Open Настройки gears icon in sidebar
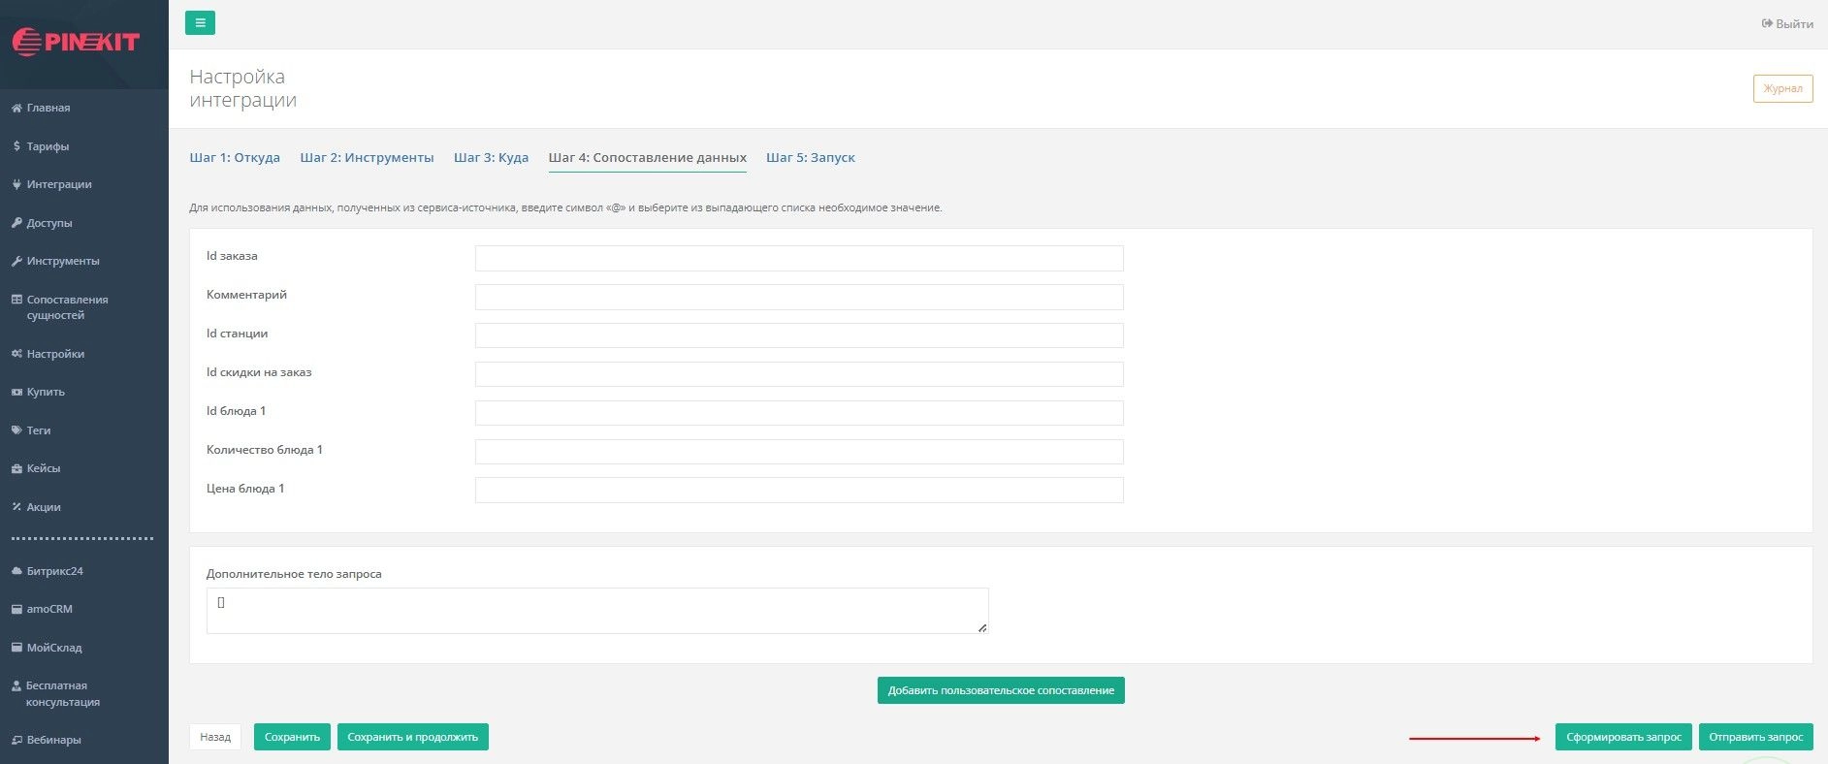 pyautogui.click(x=16, y=354)
